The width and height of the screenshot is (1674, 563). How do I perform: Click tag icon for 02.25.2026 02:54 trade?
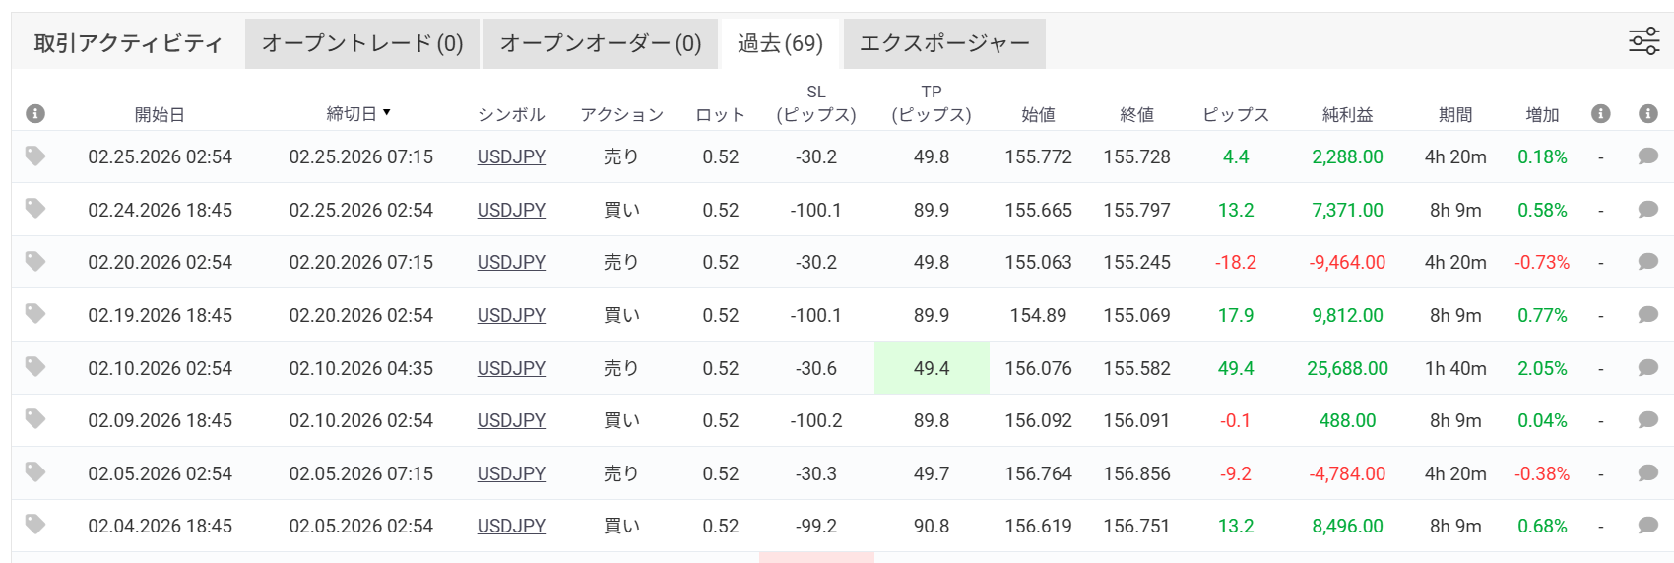pos(35,156)
